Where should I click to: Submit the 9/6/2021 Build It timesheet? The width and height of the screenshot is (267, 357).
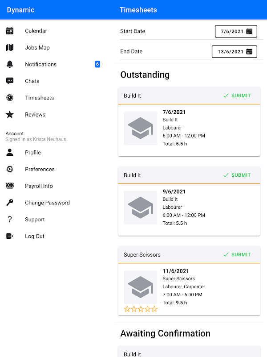(237, 175)
